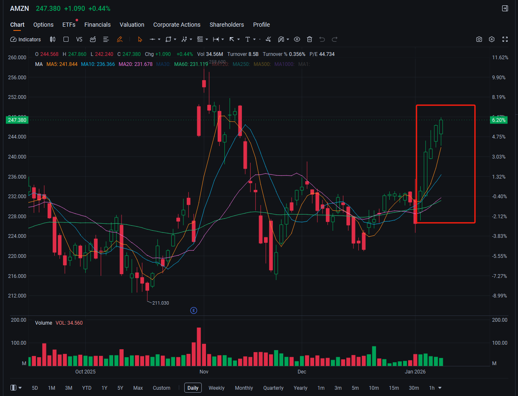The height and width of the screenshot is (396, 518).
Task: Select the YTD time range
Action: click(x=87, y=388)
